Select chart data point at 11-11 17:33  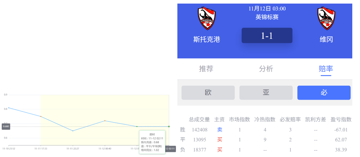click(x=41, y=117)
